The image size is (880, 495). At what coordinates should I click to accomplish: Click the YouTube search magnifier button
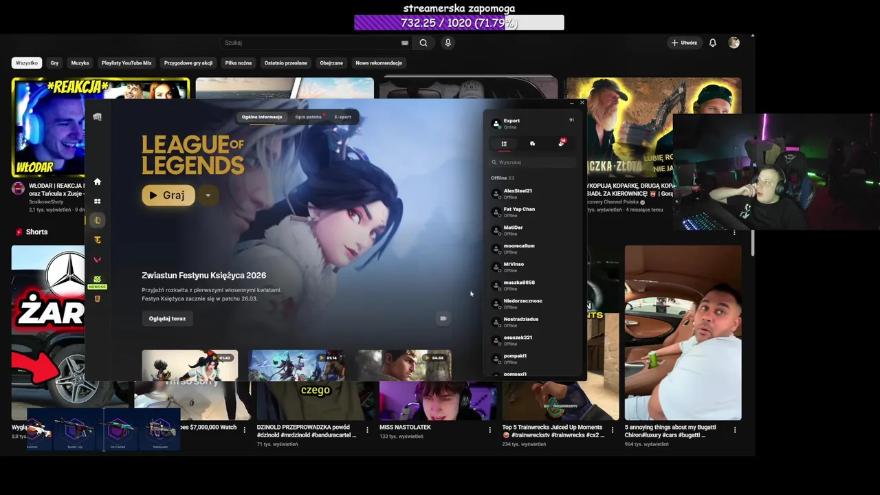coord(423,43)
